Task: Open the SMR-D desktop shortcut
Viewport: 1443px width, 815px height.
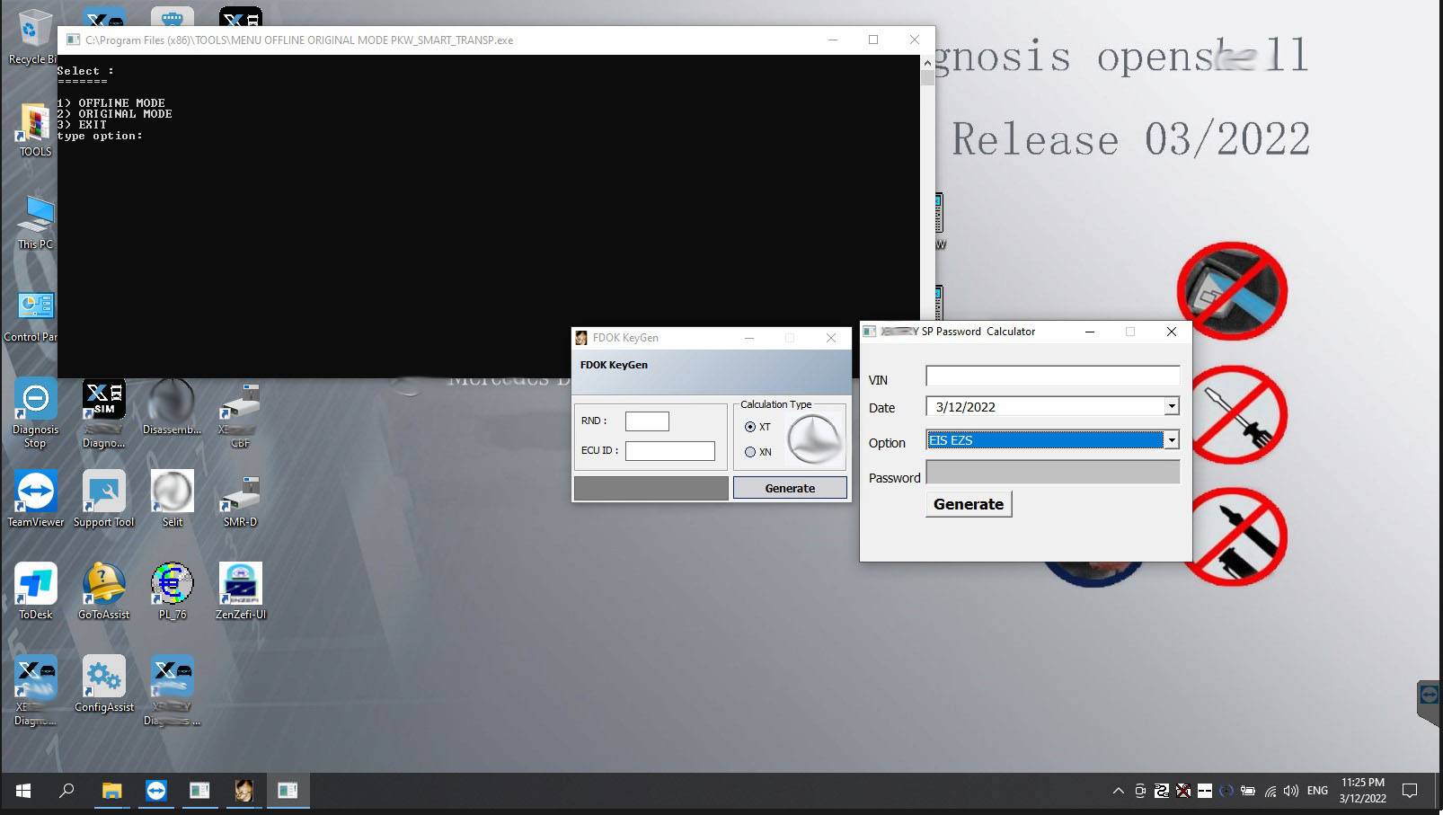Action: (x=240, y=492)
